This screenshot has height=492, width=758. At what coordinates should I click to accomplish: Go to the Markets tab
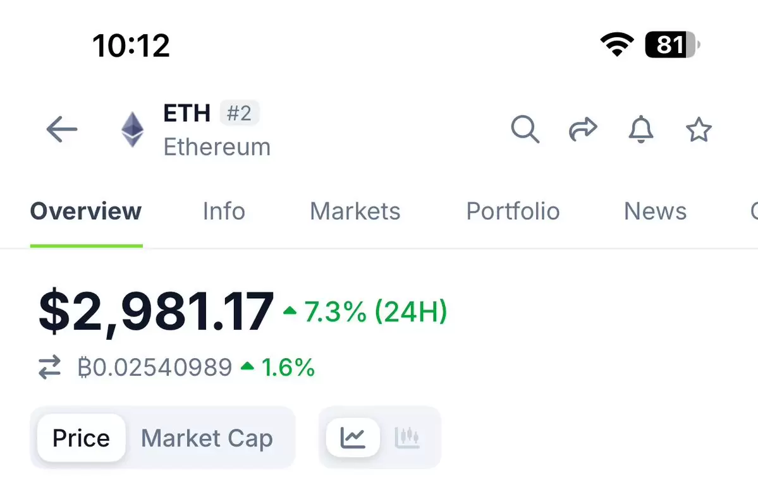click(355, 211)
